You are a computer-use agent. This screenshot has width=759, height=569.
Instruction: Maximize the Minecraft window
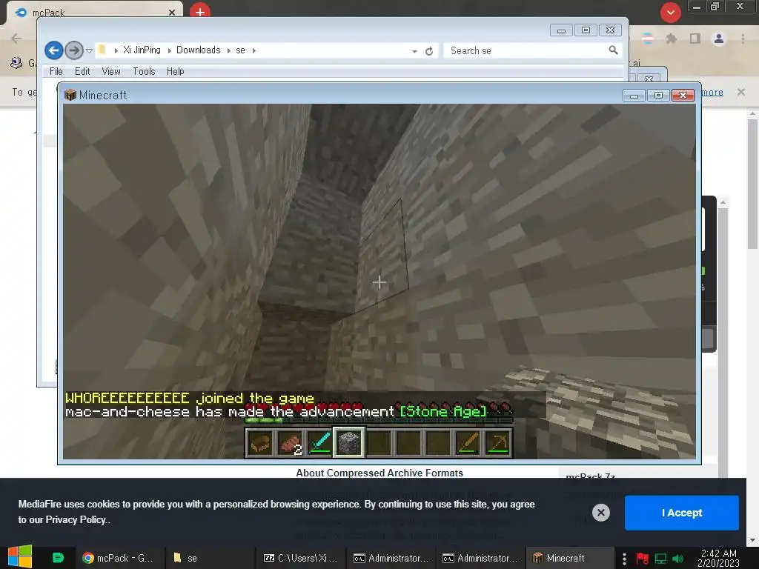[x=658, y=96]
